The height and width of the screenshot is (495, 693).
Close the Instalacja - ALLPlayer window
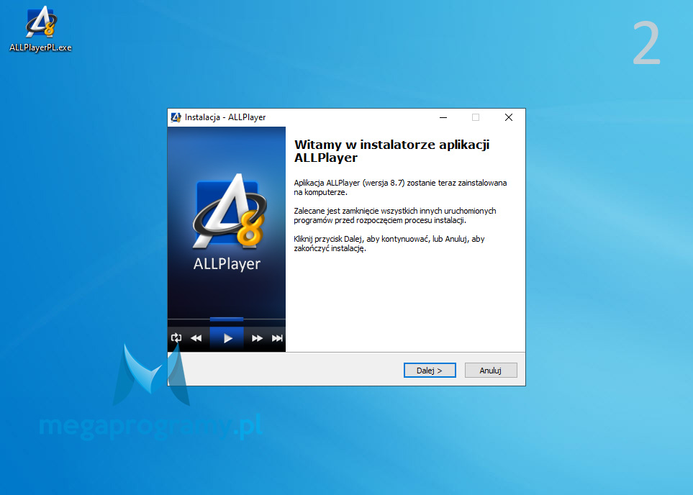coord(509,117)
